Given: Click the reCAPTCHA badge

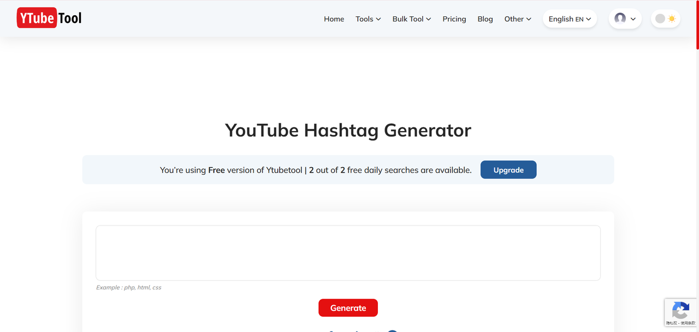Looking at the screenshot, I should (680, 312).
